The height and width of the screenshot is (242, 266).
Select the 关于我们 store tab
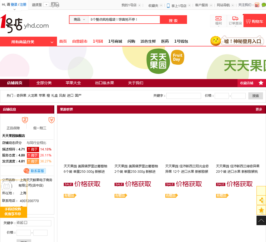135,83
